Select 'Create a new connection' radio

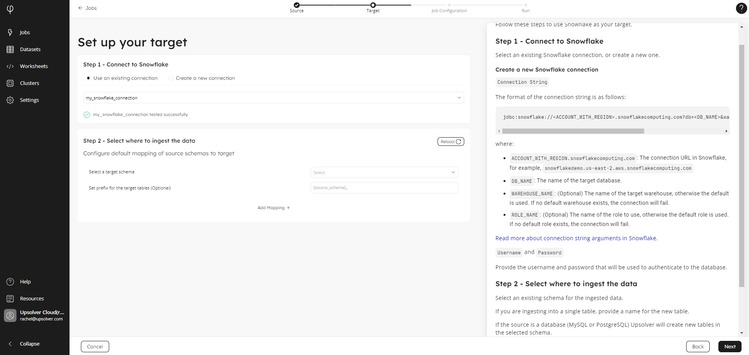tap(171, 78)
